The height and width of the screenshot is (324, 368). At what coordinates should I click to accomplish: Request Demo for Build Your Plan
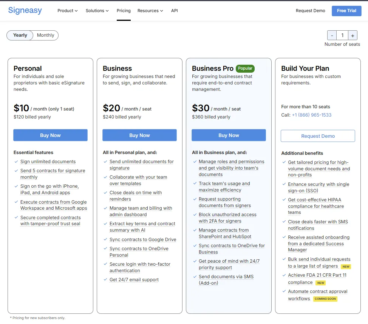coord(318,136)
